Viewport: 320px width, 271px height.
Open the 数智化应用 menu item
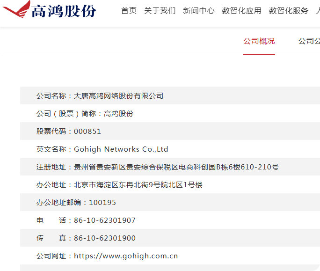tap(241, 11)
